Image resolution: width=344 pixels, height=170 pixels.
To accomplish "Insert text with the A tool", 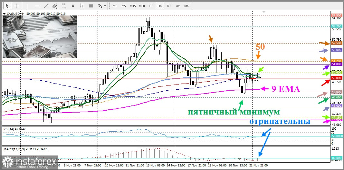I will point(73,6).
